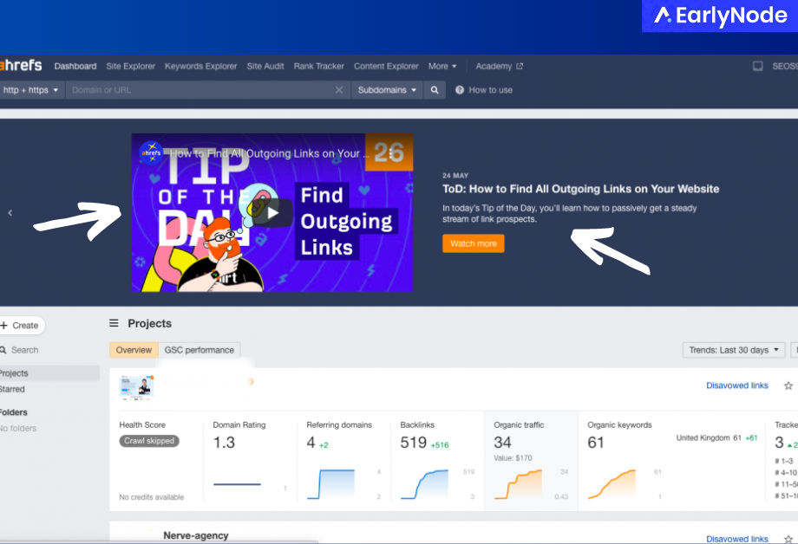The width and height of the screenshot is (798, 544).
Task: Click the Backlinks trend chart
Action: [425, 484]
